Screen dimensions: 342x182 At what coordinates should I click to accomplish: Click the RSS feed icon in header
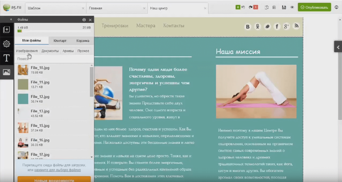click(296, 26)
